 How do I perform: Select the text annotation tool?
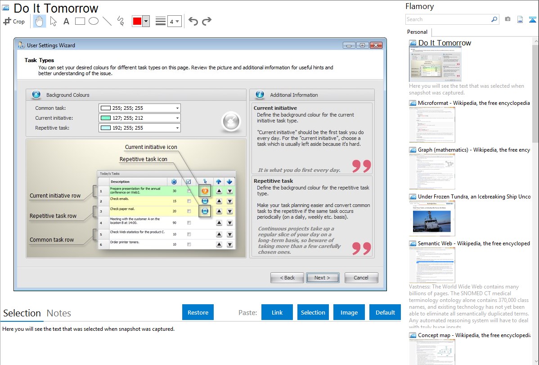pyautogui.click(x=66, y=21)
